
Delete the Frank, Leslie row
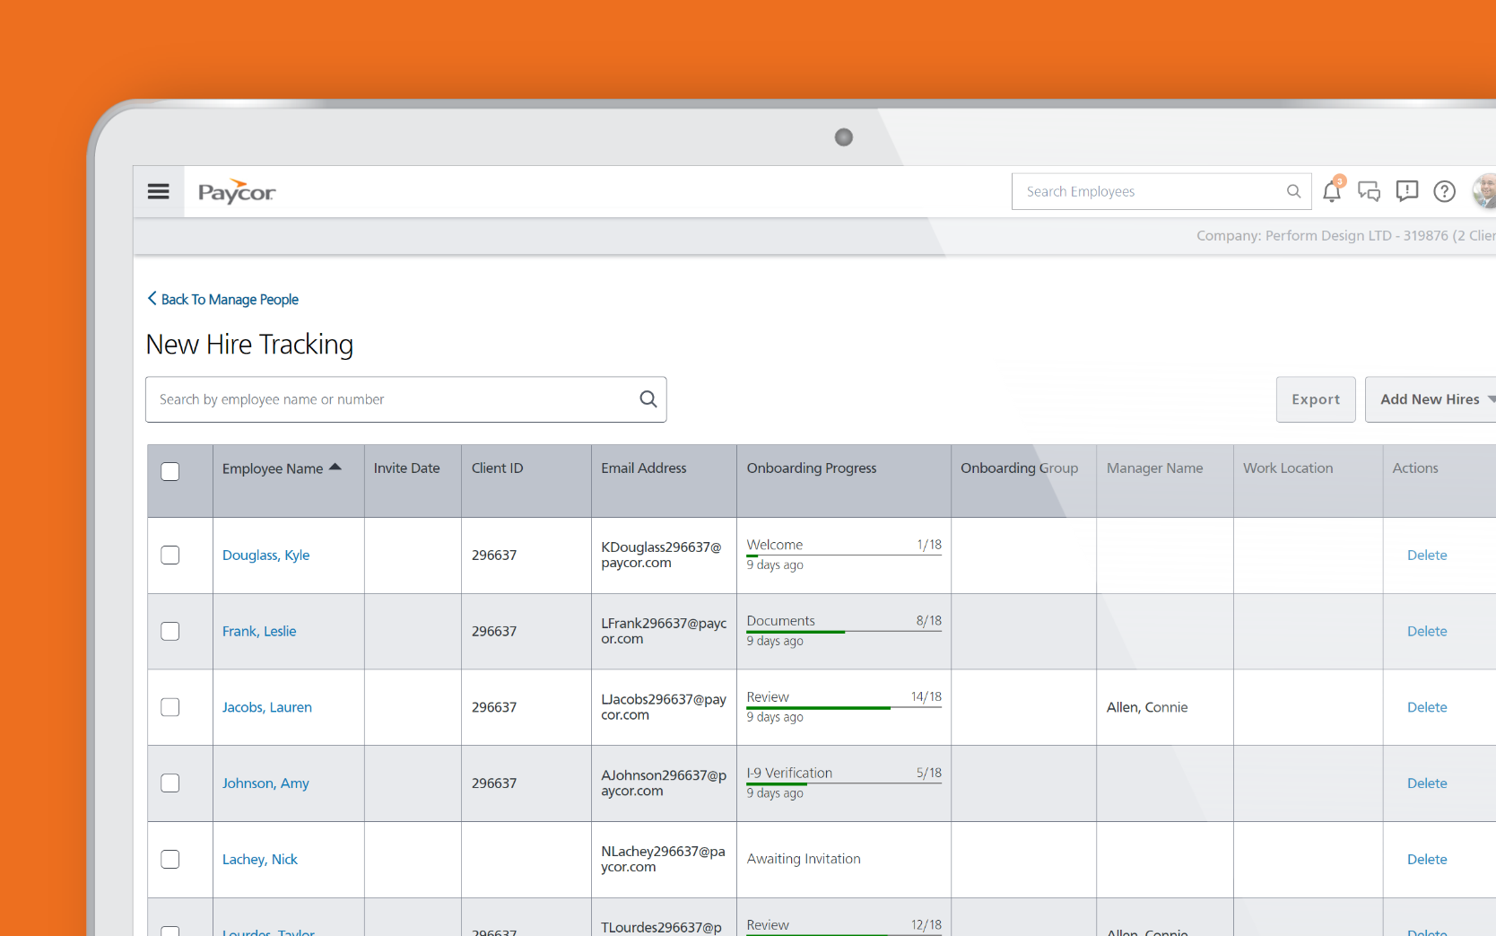pos(1427,632)
